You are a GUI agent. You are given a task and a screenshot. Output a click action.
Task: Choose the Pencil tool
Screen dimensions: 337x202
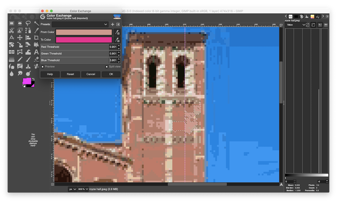tap(20, 59)
